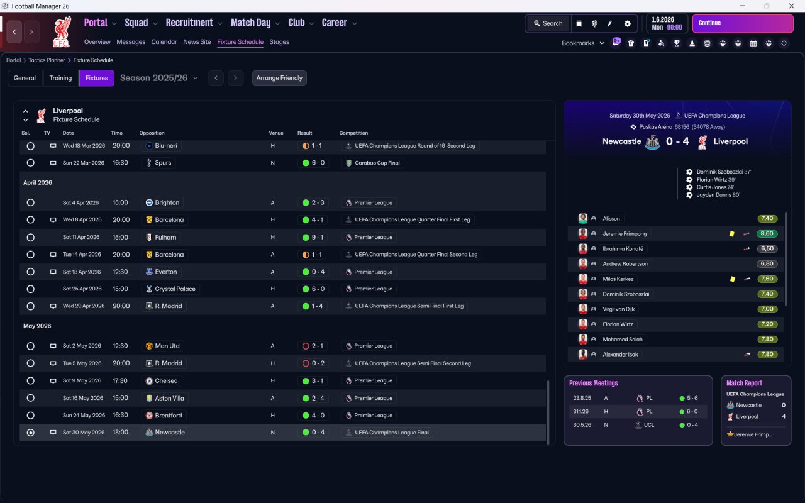Select the Chelsea fixture radio button
The image size is (805, 503).
point(30,380)
